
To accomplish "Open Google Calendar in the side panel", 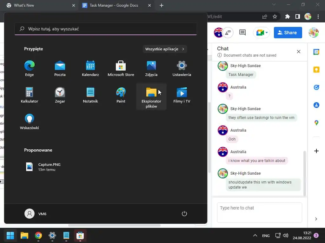I will point(316,52).
